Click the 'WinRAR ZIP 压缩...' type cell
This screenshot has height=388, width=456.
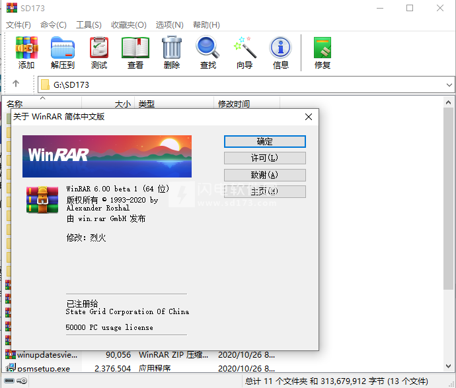(x=173, y=354)
